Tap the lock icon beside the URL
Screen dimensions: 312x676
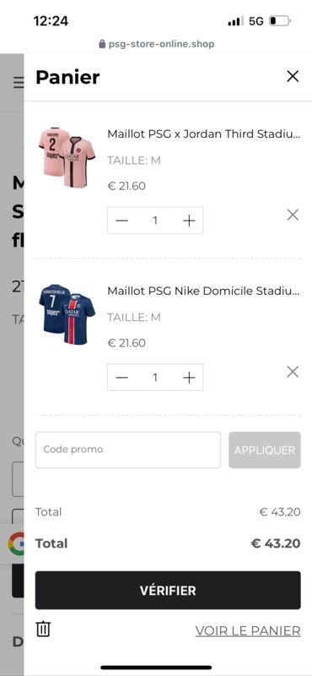(x=102, y=44)
